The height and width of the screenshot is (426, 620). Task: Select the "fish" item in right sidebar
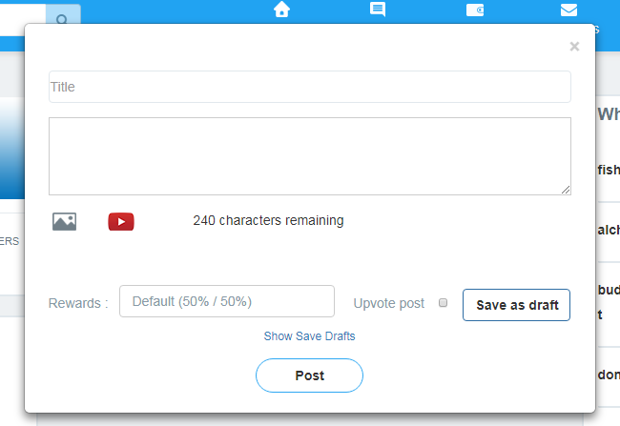609,170
